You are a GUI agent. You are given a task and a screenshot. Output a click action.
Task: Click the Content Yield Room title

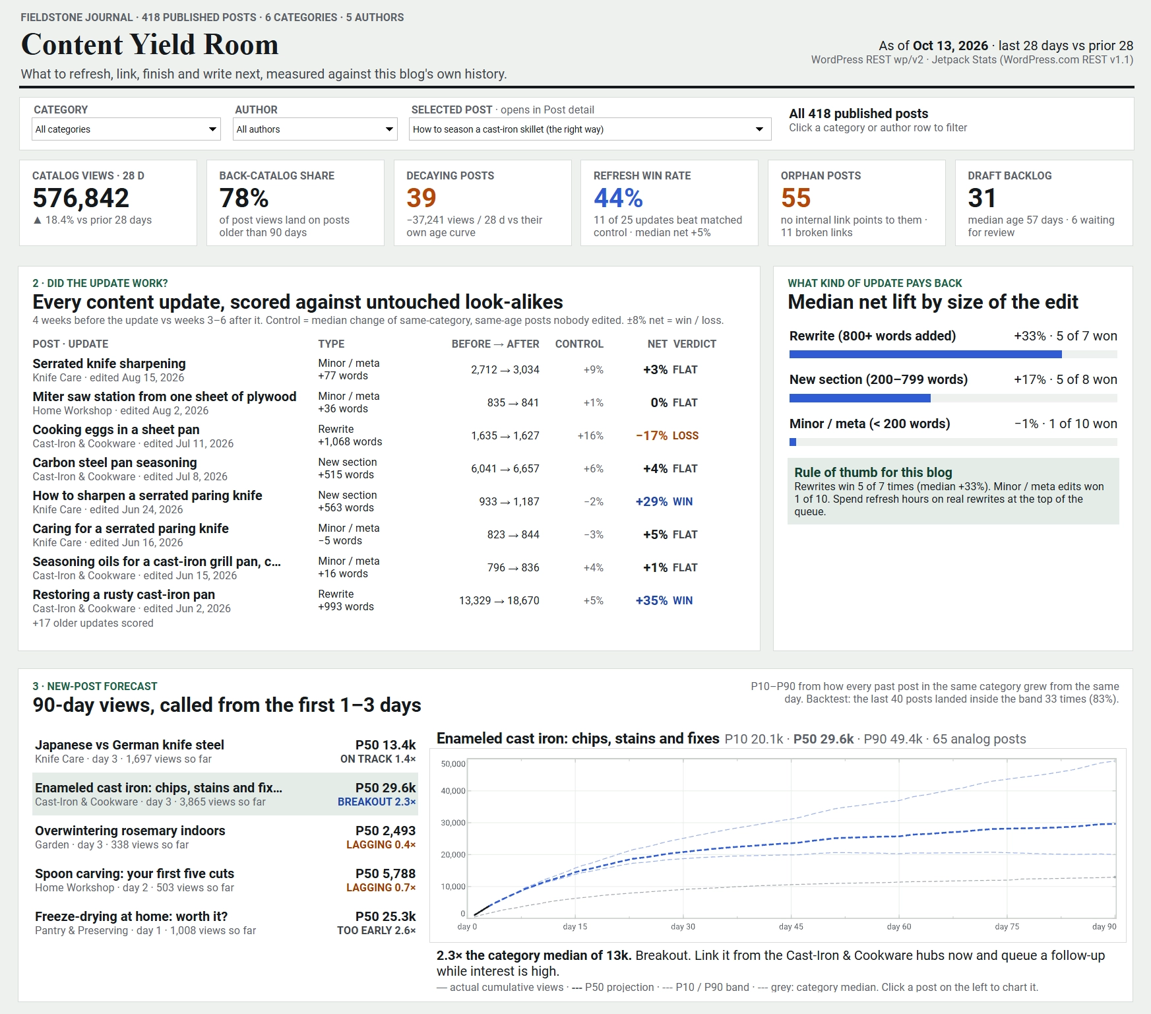click(x=150, y=45)
